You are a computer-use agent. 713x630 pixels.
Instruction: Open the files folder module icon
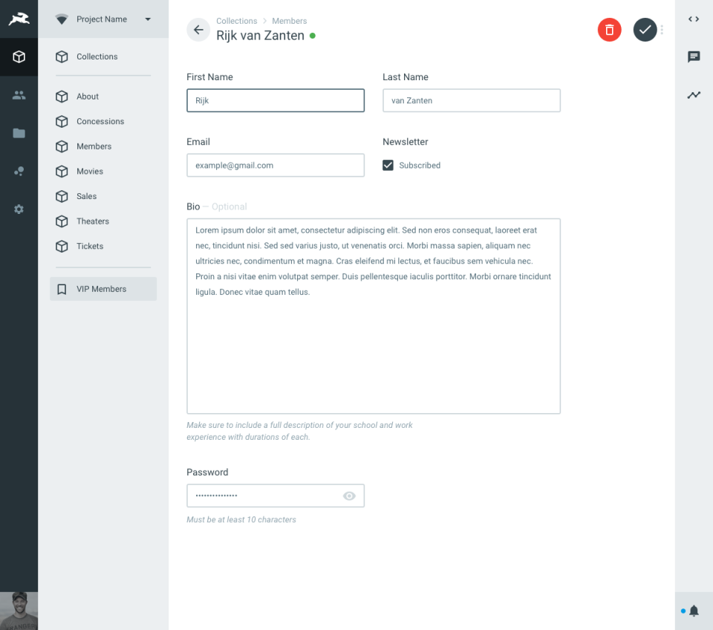pos(19,133)
